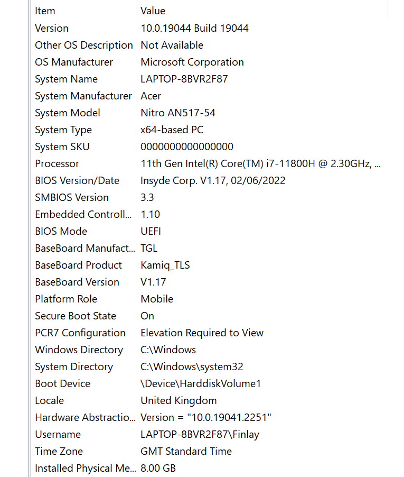Click the Value column header

[x=262, y=11]
